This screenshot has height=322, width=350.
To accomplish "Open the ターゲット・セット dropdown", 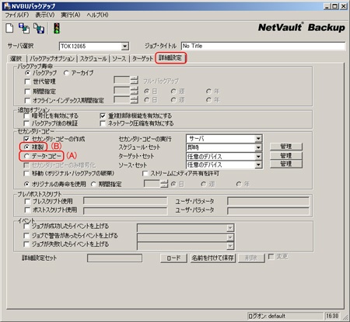I will (x=258, y=157).
